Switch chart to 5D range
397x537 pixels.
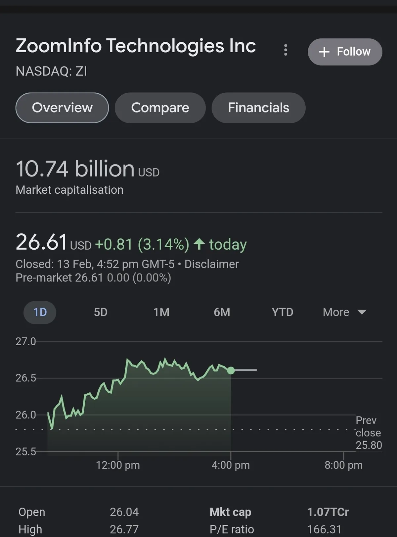pyautogui.click(x=101, y=312)
